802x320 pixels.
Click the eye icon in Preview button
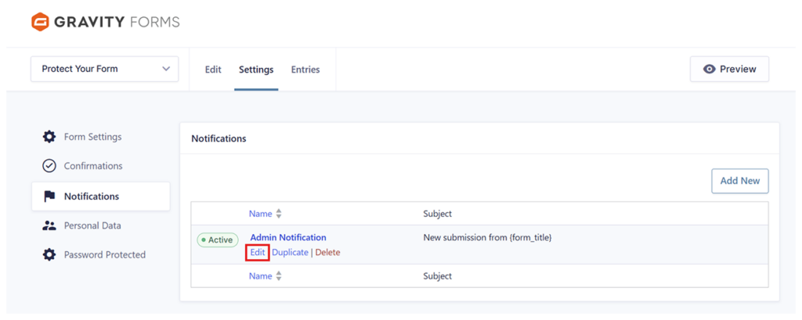click(709, 69)
